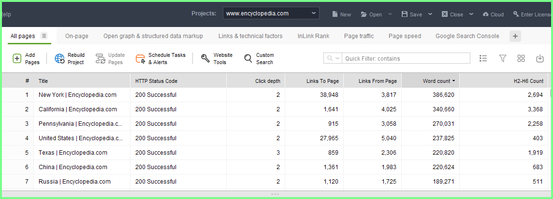553x199 pixels.
Task: Open the quick filter search-type dropdown
Action: (333, 58)
